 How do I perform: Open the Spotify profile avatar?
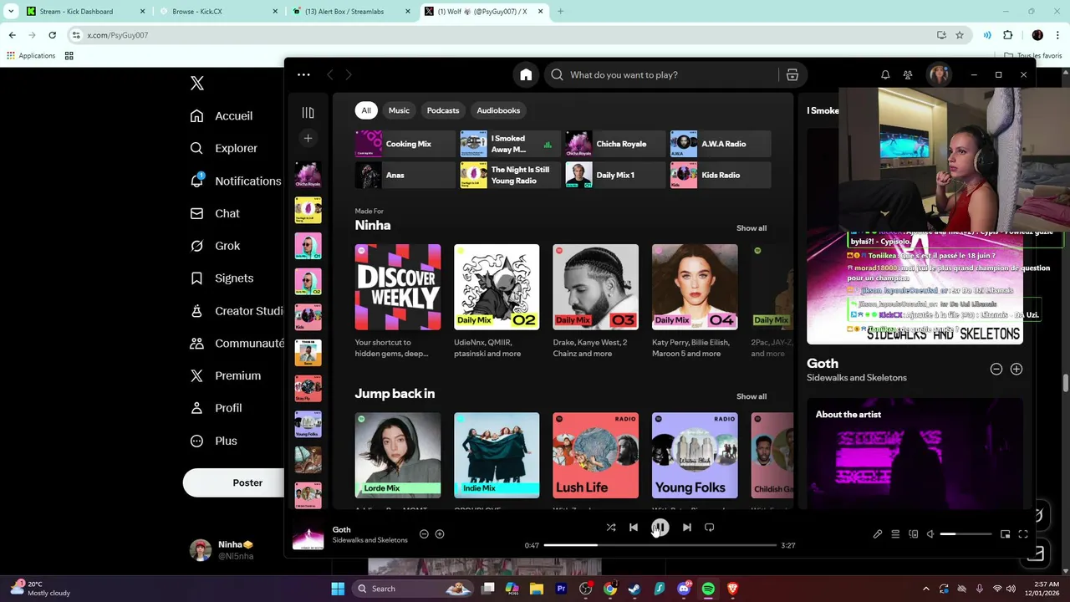(x=940, y=75)
